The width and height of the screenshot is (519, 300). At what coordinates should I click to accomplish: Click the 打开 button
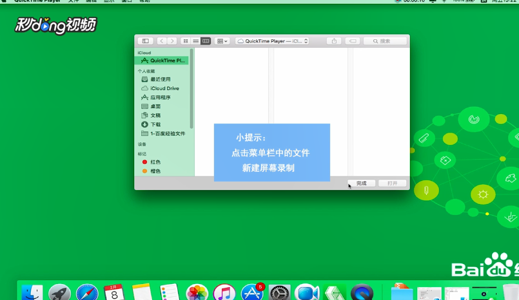tap(392, 183)
